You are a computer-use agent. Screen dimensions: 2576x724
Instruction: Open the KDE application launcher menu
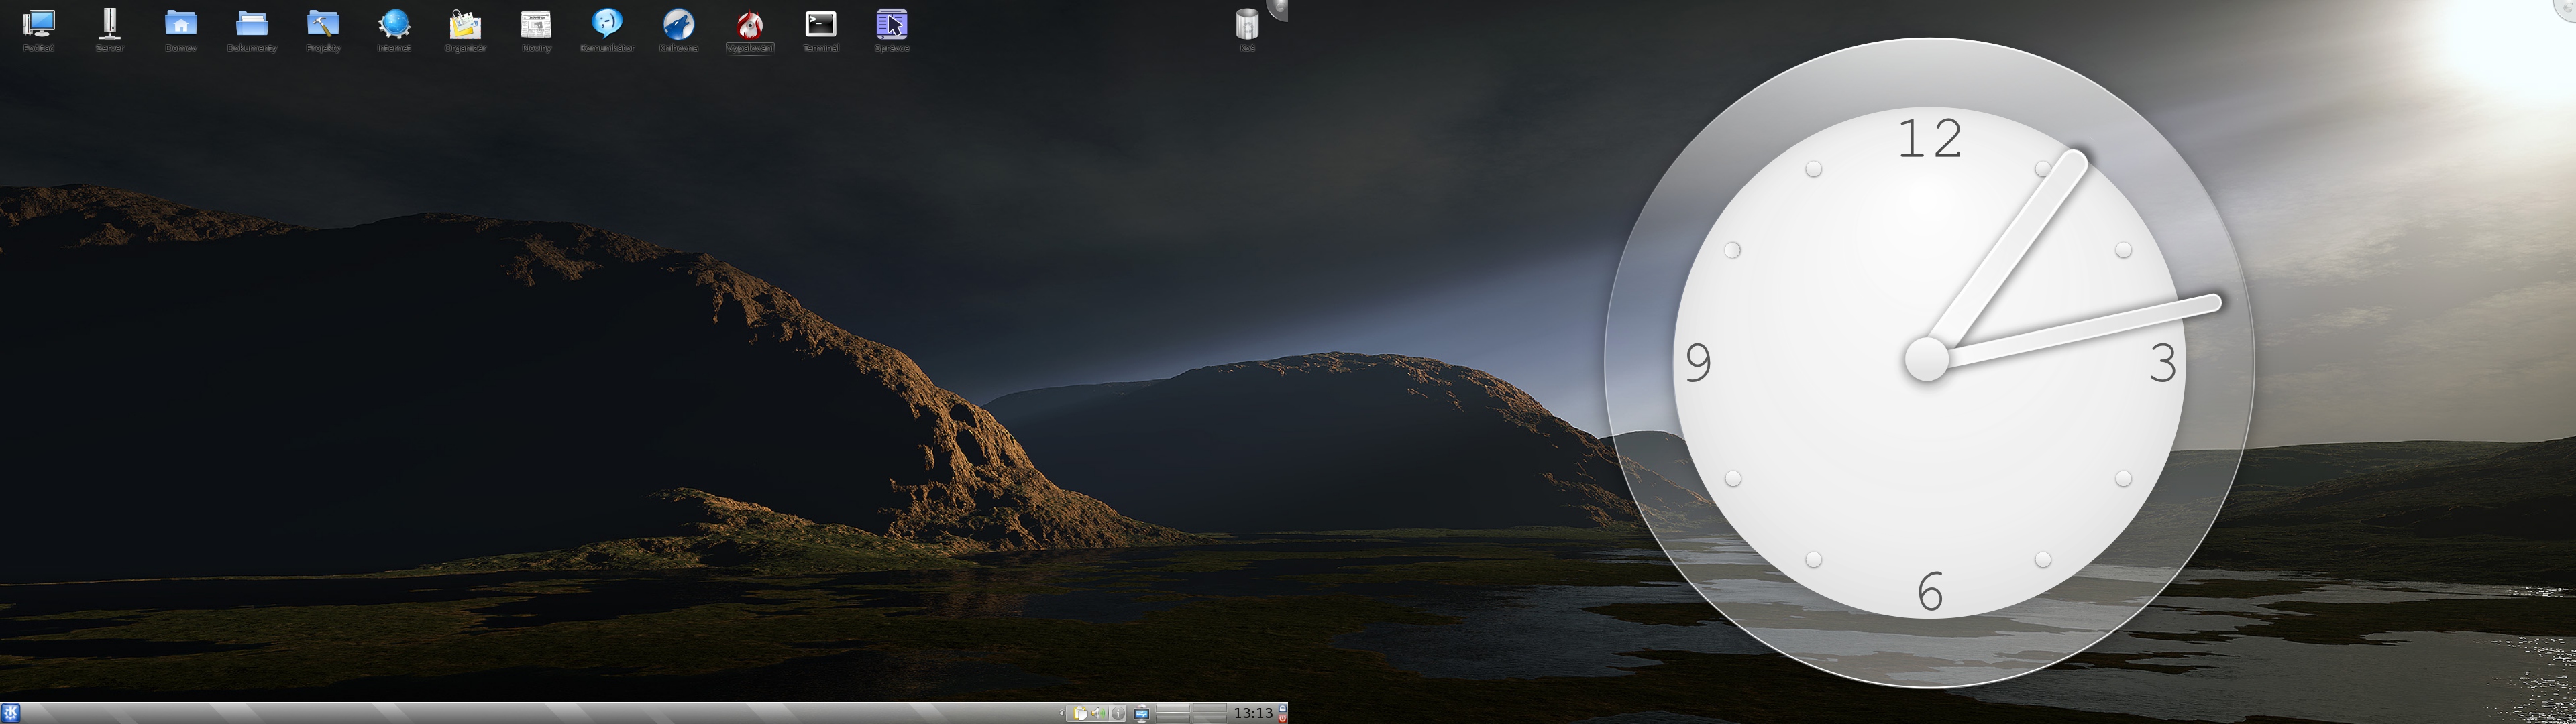click(x=10, y=713)
